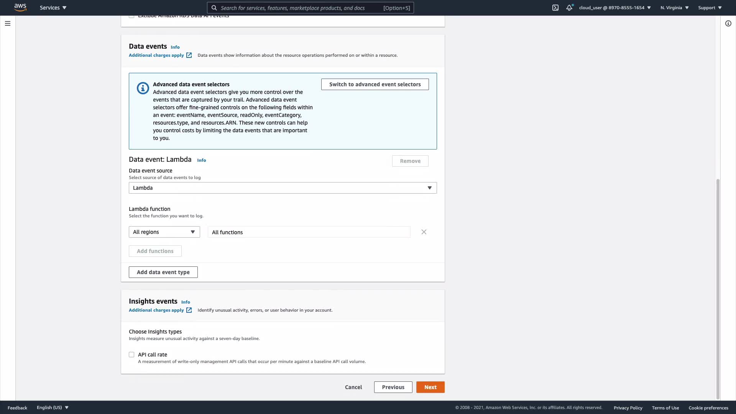This screenshot has width=736, height=414.
Task: Click external link icon beside Insights events charges
Action: click(x=189, y=310)
